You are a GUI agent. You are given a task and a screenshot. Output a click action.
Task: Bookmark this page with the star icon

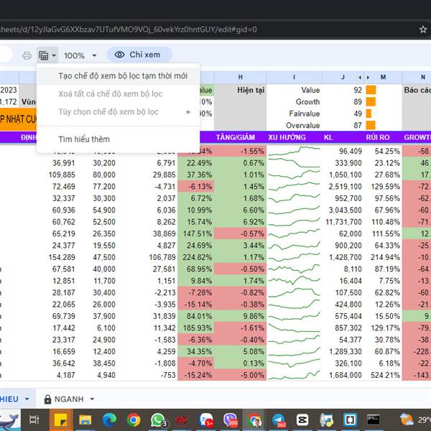tap(423, 29)
